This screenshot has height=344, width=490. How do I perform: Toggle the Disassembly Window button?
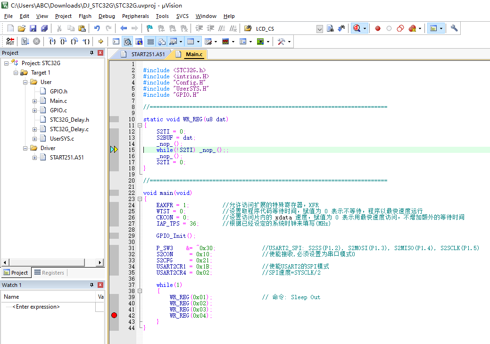pos(127,42)
